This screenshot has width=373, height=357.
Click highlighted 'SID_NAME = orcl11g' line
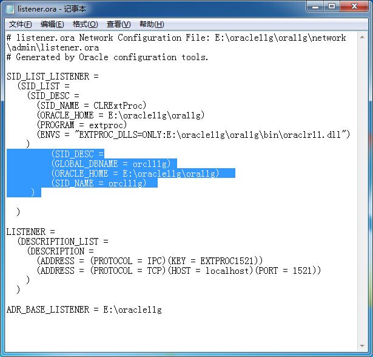pos(99,183)
